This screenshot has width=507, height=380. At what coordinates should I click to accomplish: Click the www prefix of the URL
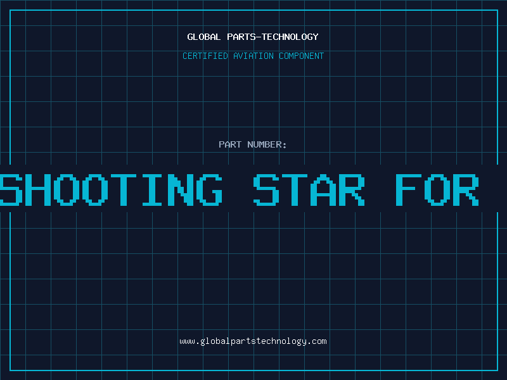188,341
